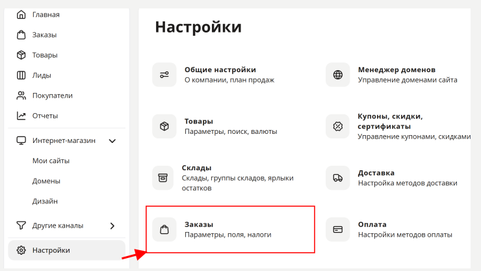Click the columns icon for Лиды
The width and height of the screenshot is (481, 271).
tap(21, 75)
